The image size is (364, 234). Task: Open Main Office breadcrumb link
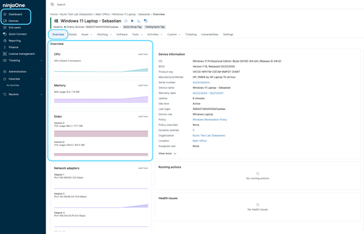tap(102, 15)
